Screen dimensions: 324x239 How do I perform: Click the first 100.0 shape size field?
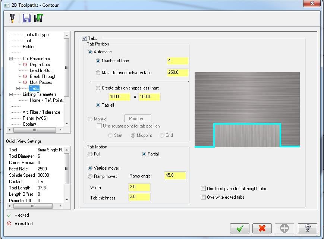point(119,97)
